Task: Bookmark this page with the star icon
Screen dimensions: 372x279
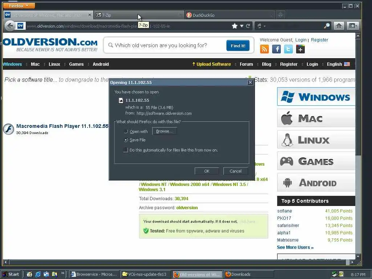Action: pyautogui.click(x=235, y=26)
